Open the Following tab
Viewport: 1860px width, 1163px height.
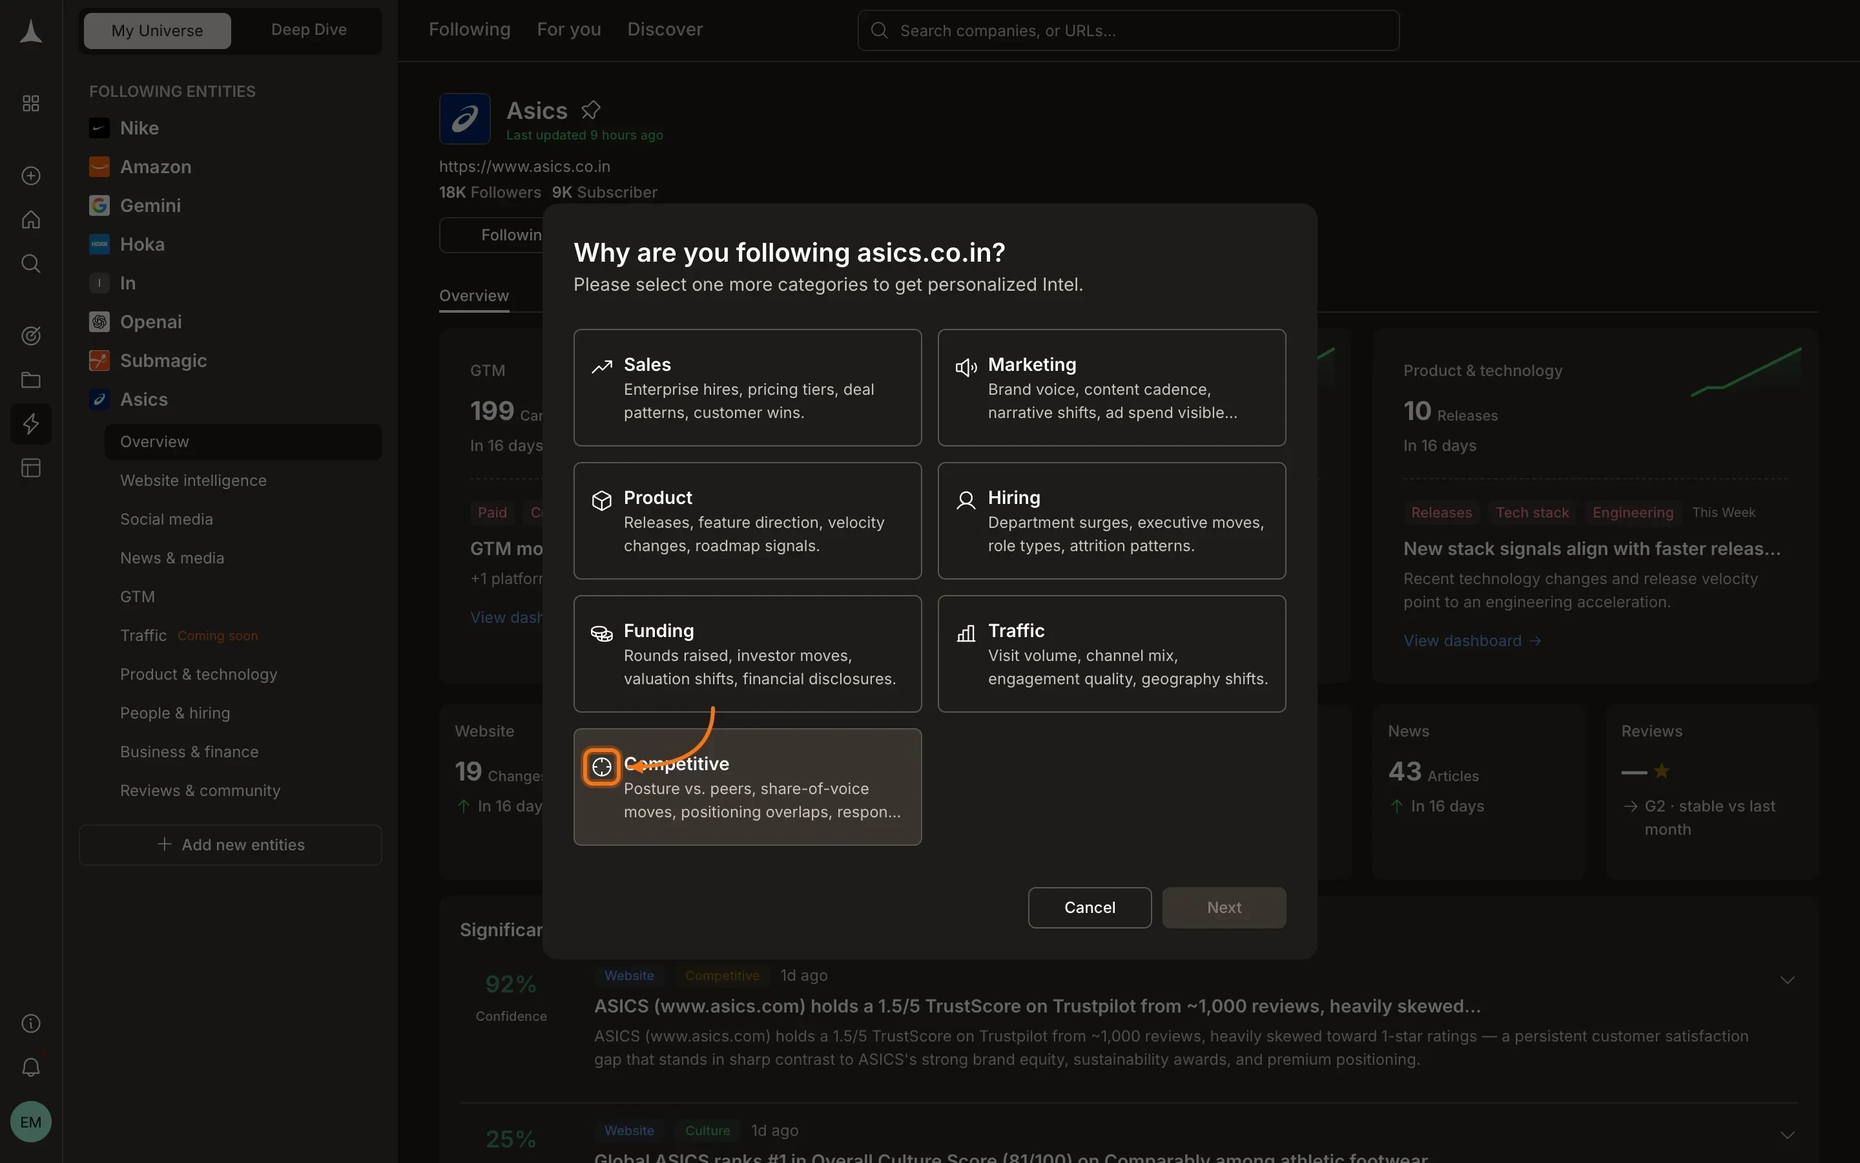pos(469,29)
